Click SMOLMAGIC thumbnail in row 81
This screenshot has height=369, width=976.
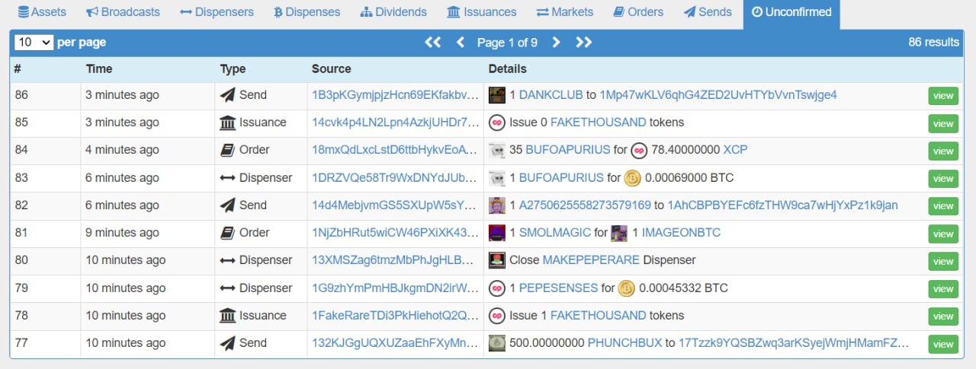coord(496,233)
